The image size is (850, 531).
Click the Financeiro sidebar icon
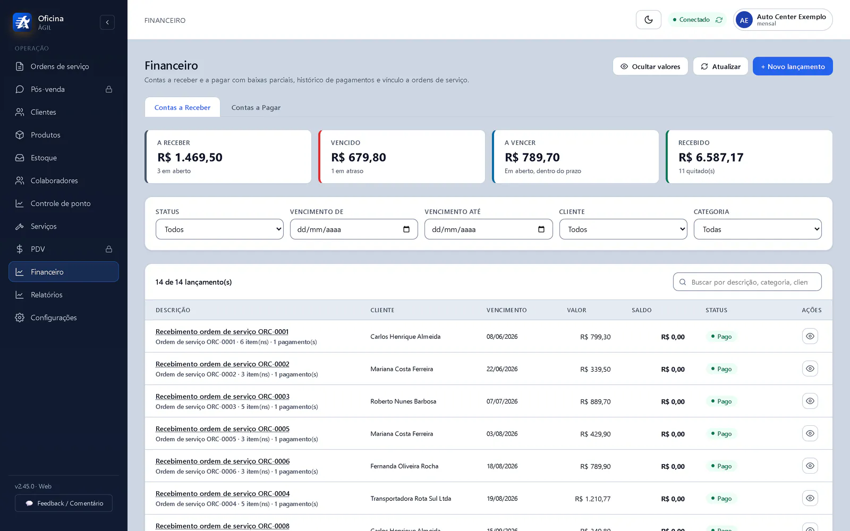click(20, 272)
